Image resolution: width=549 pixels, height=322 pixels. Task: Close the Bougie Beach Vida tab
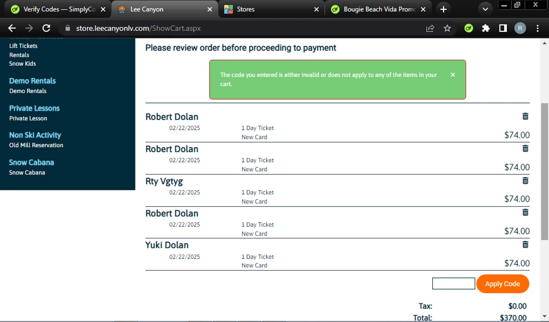pos(423,10)
